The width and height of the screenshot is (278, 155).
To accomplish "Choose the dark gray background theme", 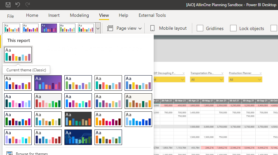I will 78,119.
